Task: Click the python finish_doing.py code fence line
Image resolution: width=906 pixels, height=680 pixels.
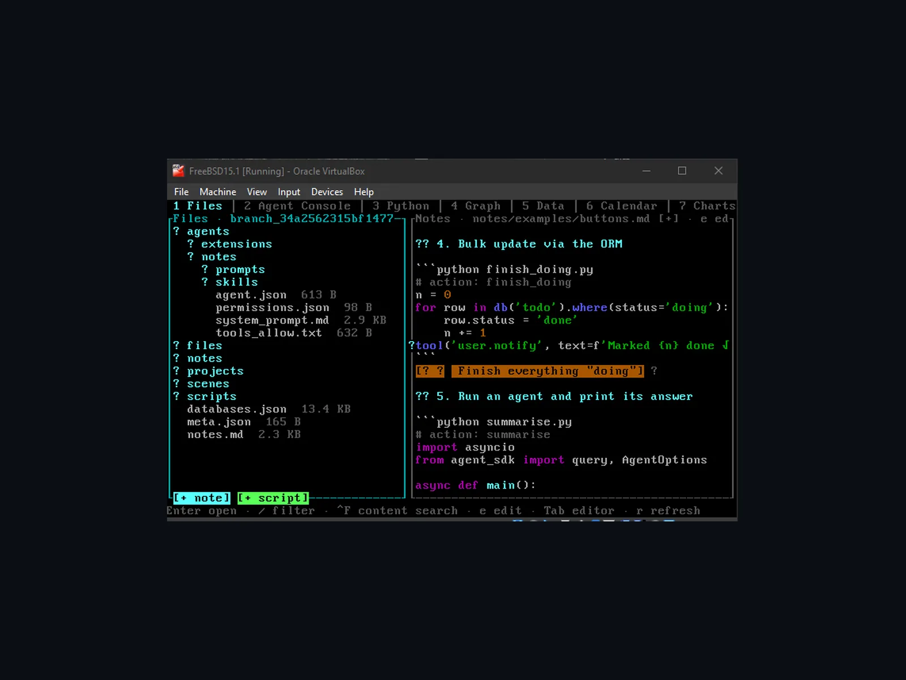Action: click(504, 269)
